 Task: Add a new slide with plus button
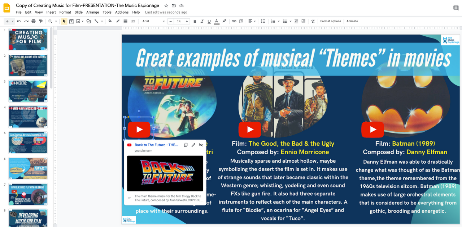click(x=7, y=21)
